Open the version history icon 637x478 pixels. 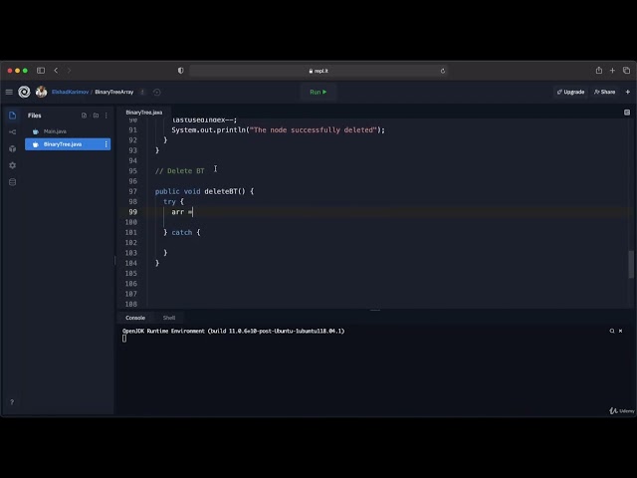pyautogui.click(x=157, y=93)
